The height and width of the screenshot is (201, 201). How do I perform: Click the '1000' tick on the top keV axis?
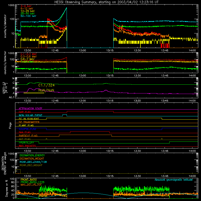(x=11, y=5)
